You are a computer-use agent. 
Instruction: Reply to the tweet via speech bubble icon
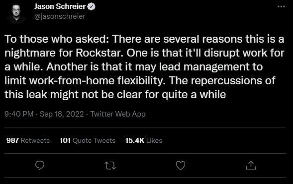(x=40, y=165)
